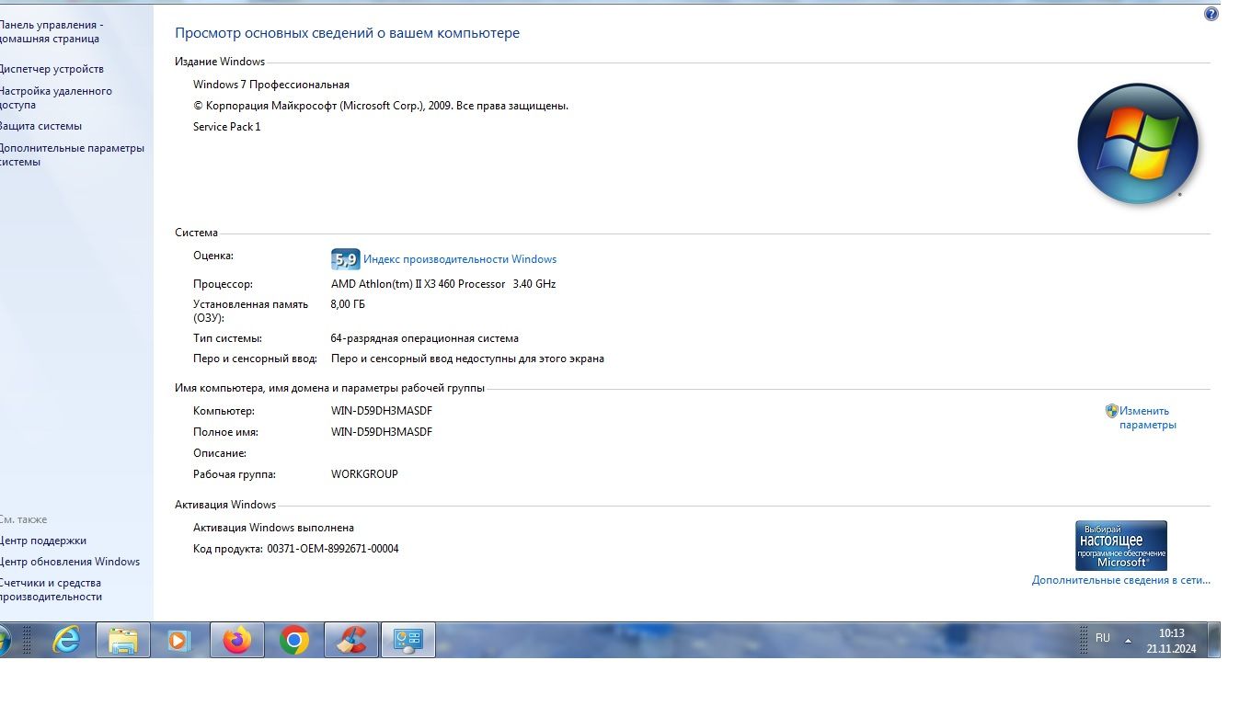
Task: Click 64-разрядная операционная система text
Action: click(425, 338)
